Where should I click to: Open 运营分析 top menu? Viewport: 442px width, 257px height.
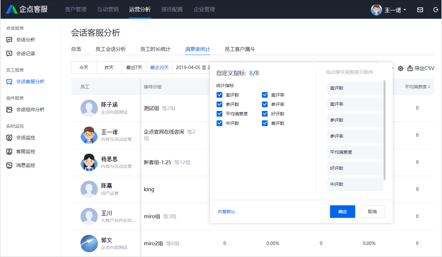[140, 9]
